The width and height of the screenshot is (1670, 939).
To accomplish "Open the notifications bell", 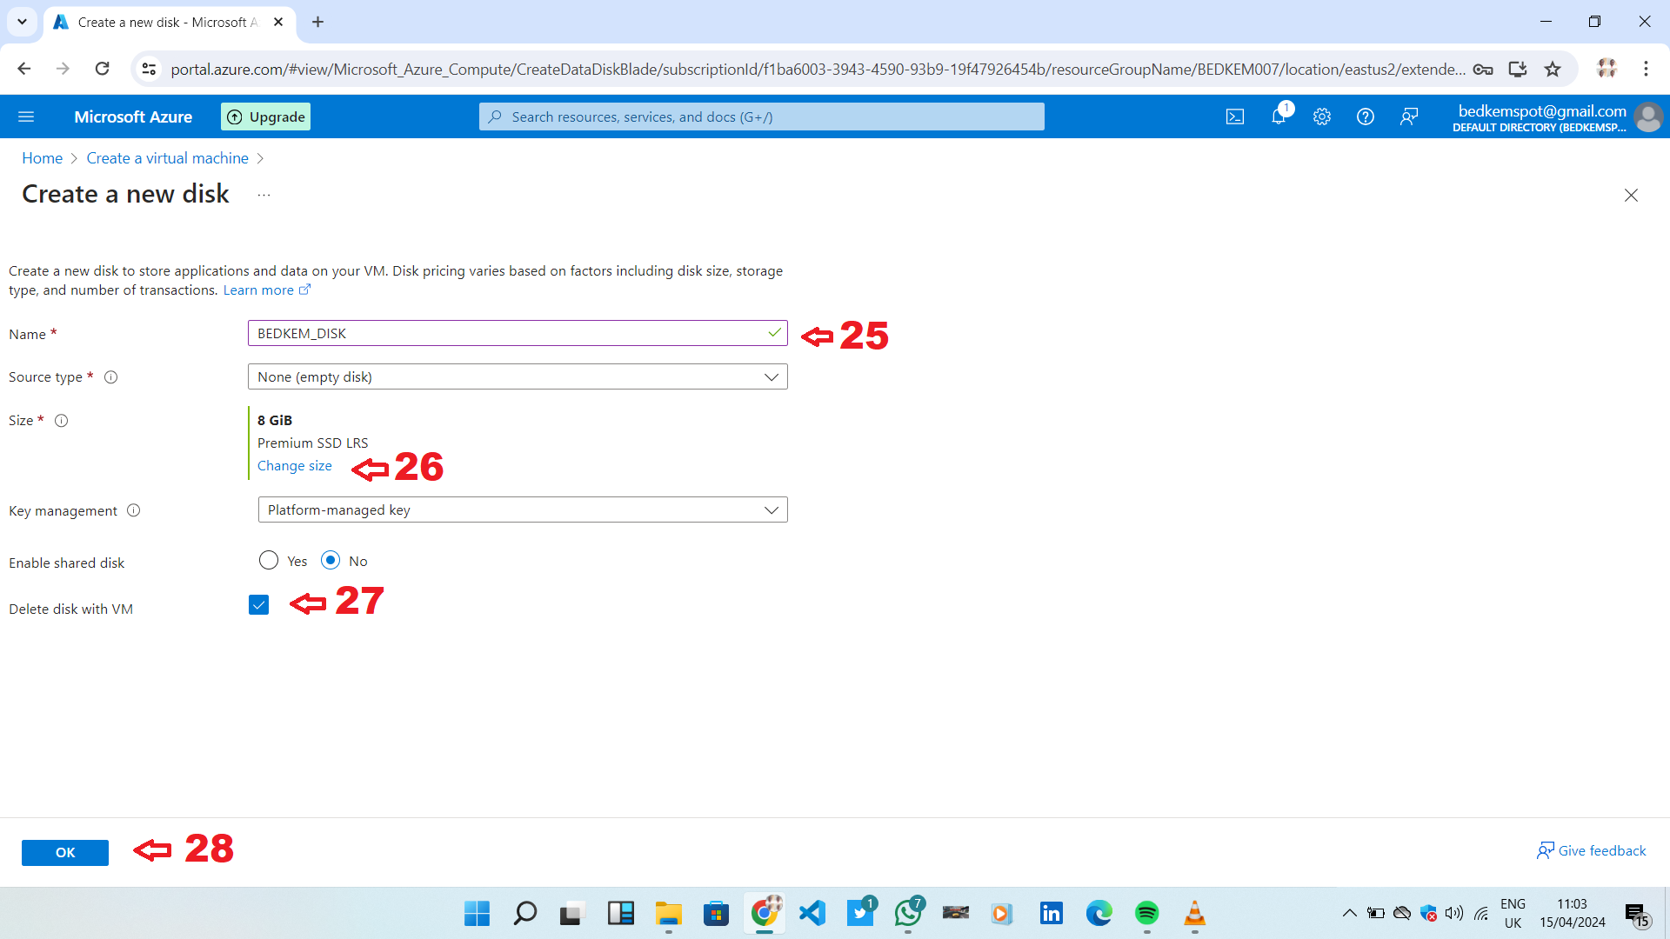I will click(x=1279, y=117).
